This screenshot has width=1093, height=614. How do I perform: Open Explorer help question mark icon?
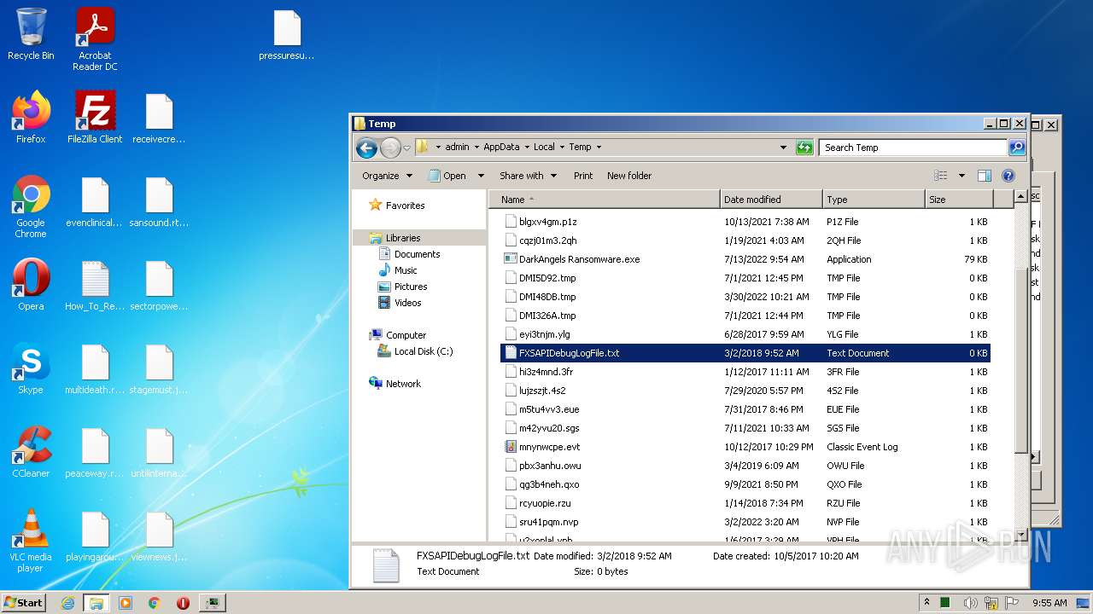[x=1008, y=176]
